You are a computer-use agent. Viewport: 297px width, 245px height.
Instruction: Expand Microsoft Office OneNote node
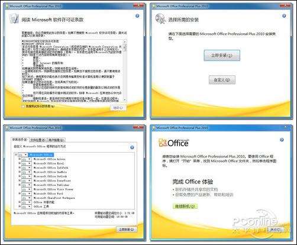(x=20, y=172)
